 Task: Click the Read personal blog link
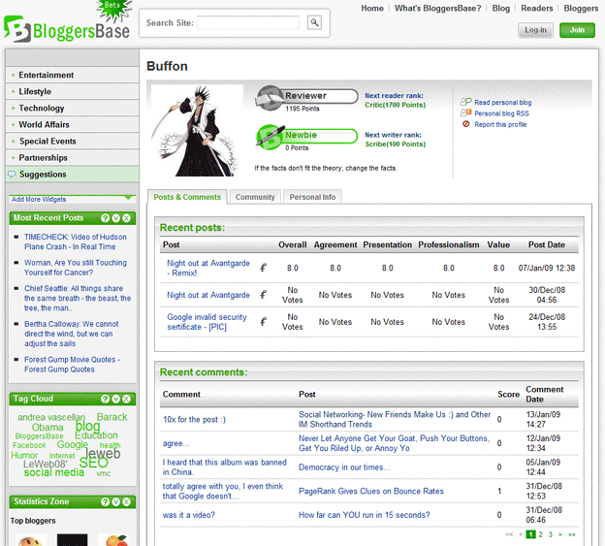[x=503, y=102]
